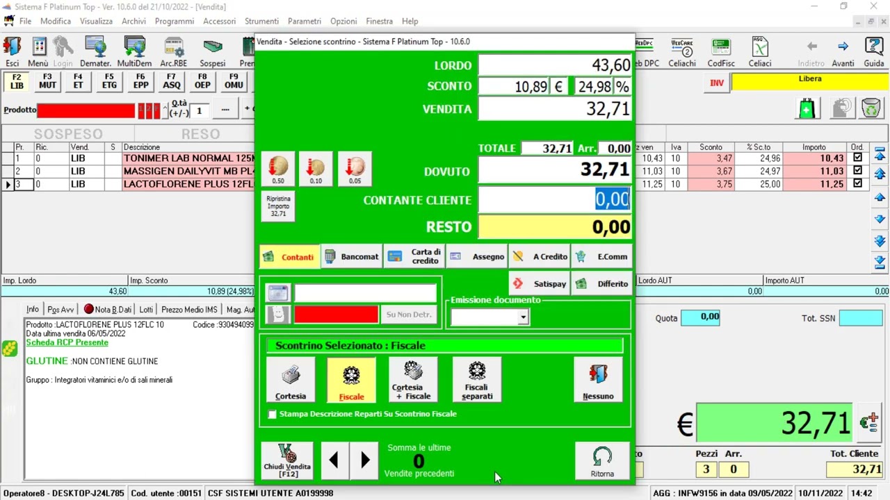
Task: Open the Emissione documento dropdown
Action: point(523,317)
